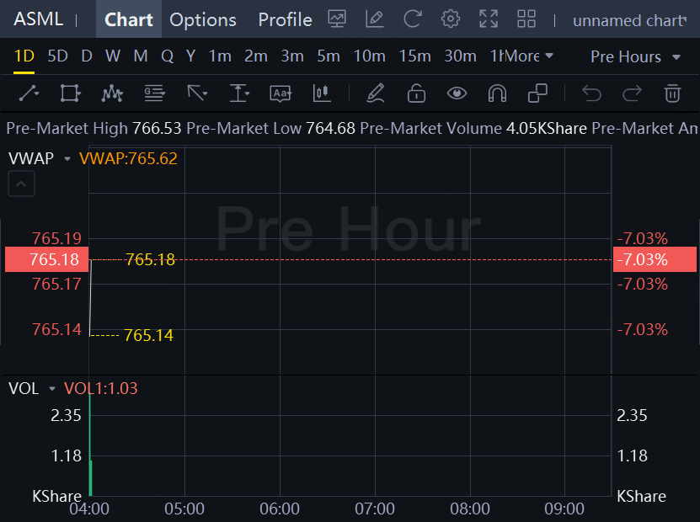Image resolution: width=700 pixels, height=522 pixels.
Task: Switch to the Profile tab
Action: [285, 19]
